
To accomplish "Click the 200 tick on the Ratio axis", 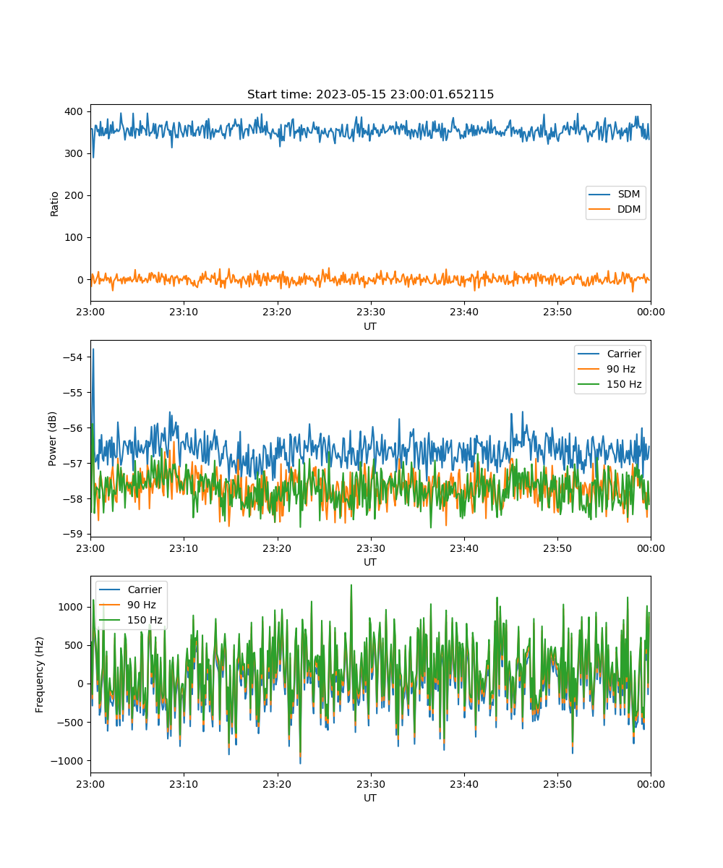I will click(76, 195).
